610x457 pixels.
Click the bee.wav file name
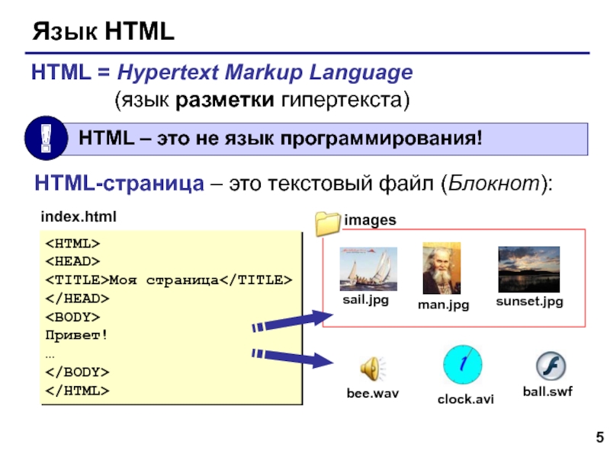pos(373,394)
